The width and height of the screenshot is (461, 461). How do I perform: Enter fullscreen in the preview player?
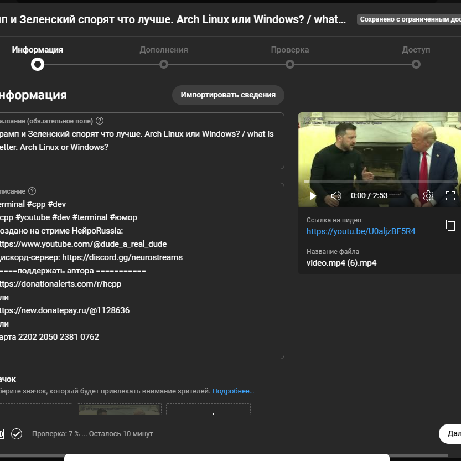pos(450,195)
